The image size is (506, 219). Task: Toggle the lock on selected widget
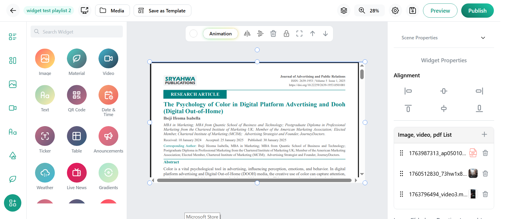(286, 34)
